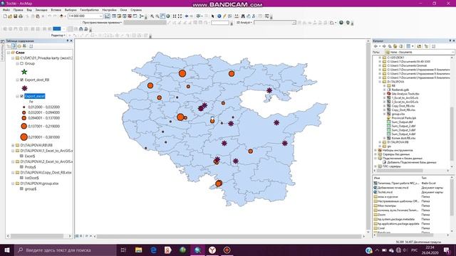
Task: Collapse the Export_excel layer legend
Action: coord(17,96)
